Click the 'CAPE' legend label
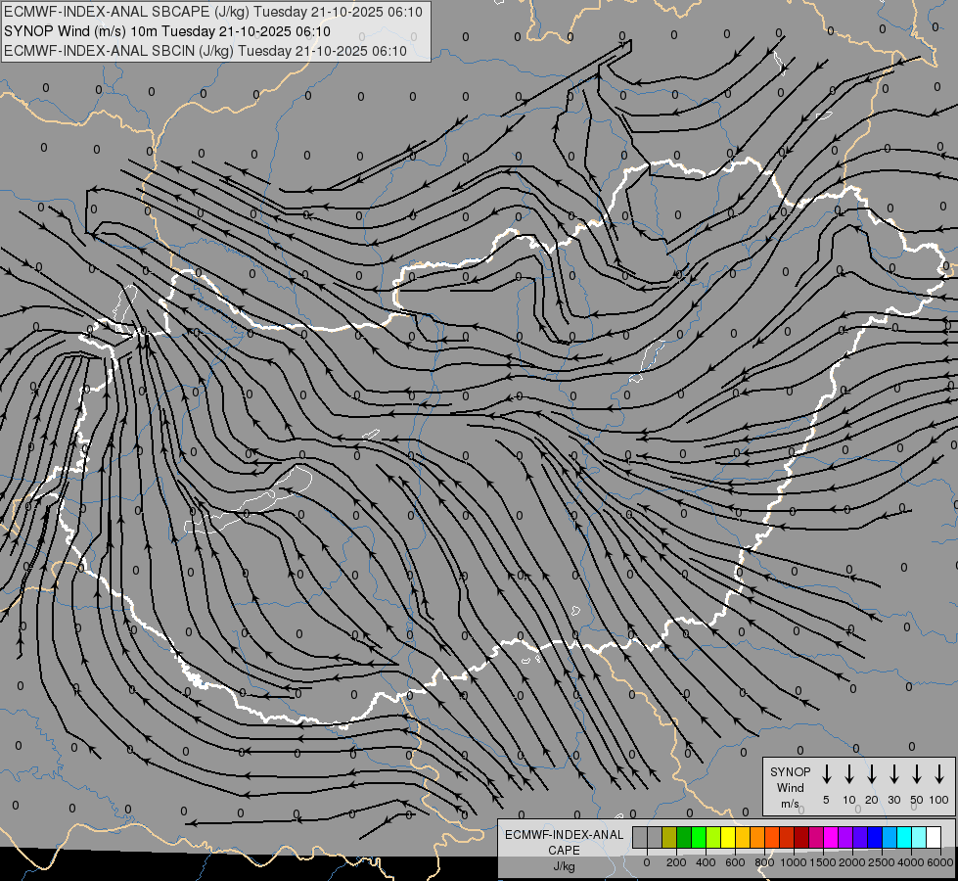Viewport: 958px width, 881px height. pyautogui.click(x=564, y=851)
